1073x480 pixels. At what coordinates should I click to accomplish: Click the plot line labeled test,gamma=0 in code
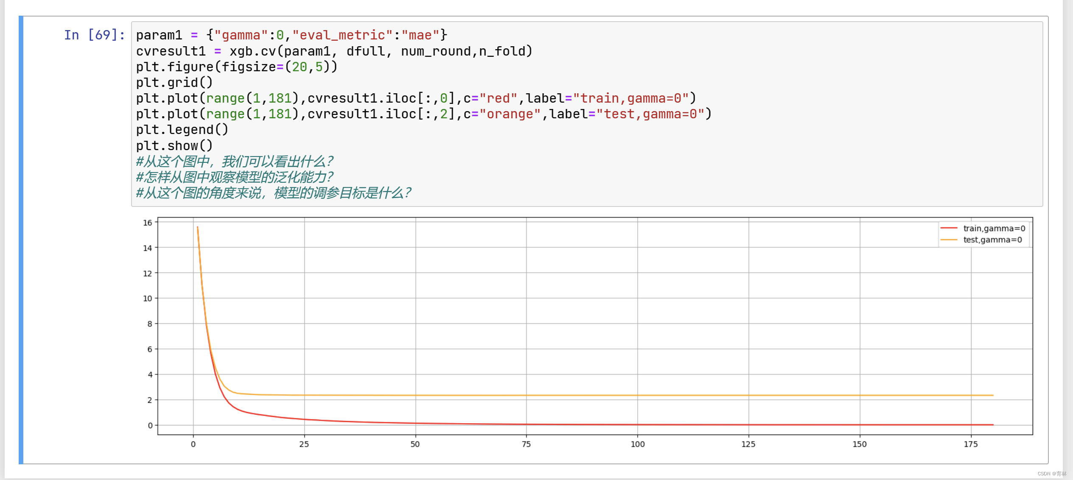(423, 114)
